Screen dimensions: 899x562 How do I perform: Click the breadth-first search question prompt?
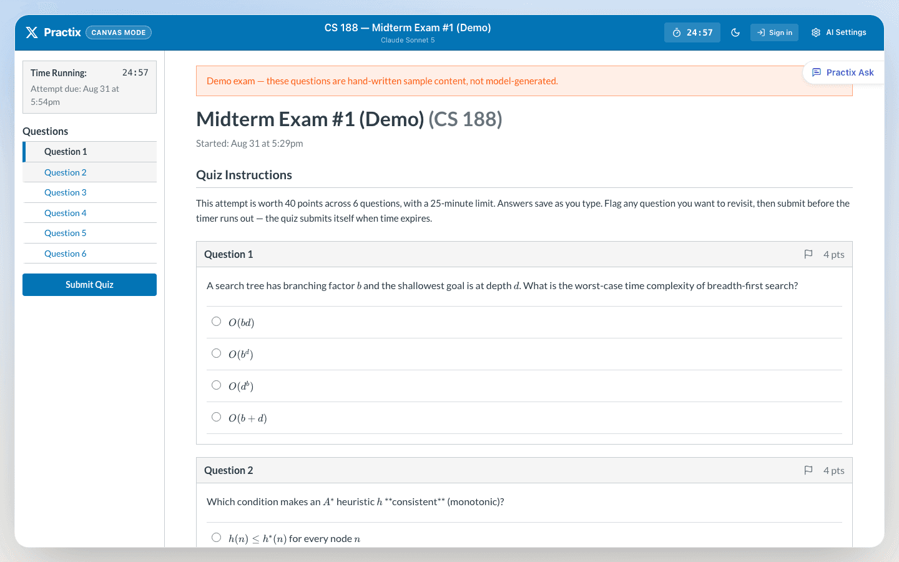pos(502,286)
